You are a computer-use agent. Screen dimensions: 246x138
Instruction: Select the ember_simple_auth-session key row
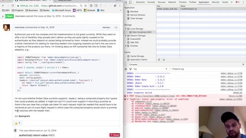coord(201,9)
